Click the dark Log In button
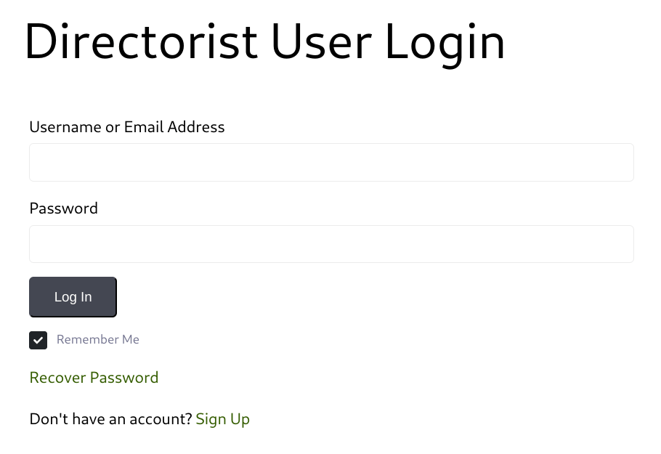Viewport: 661px width, 454px height. point(73,296)
